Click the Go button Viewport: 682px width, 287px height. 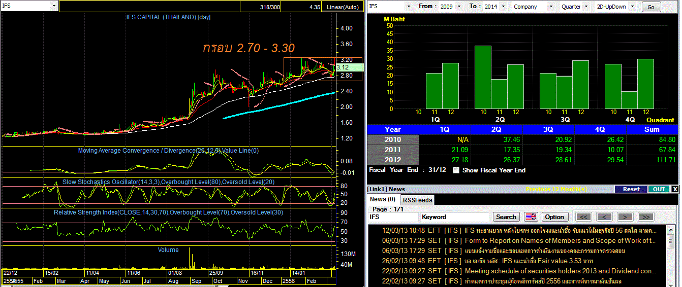(651, 7)
